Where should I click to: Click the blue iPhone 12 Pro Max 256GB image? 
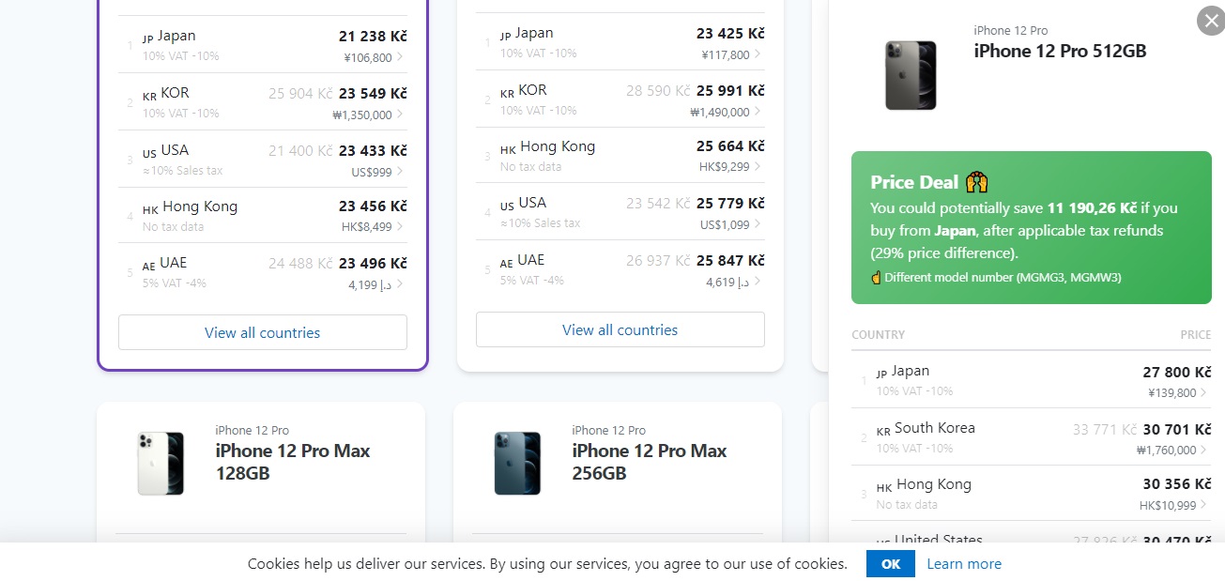(x=517, y=463)
